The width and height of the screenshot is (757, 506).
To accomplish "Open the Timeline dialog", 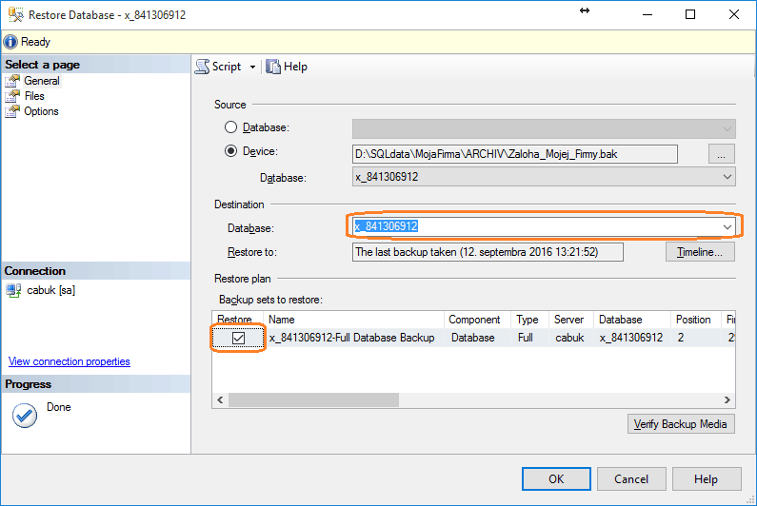I will 700,252.
